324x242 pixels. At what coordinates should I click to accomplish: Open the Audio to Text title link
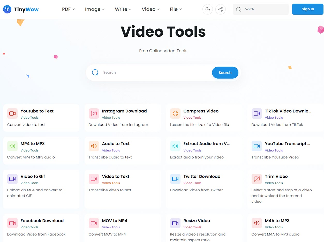pyautogui.click(x=116, y=143)
